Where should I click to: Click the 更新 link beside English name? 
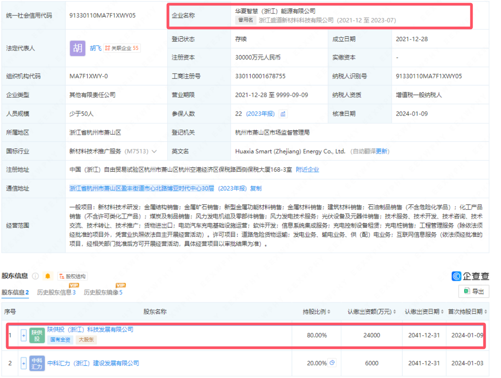click(381, 151)
